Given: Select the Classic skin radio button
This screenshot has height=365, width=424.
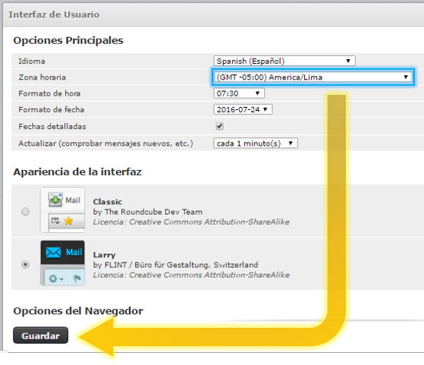Looking at the screenshot, I should coord(26,211).
